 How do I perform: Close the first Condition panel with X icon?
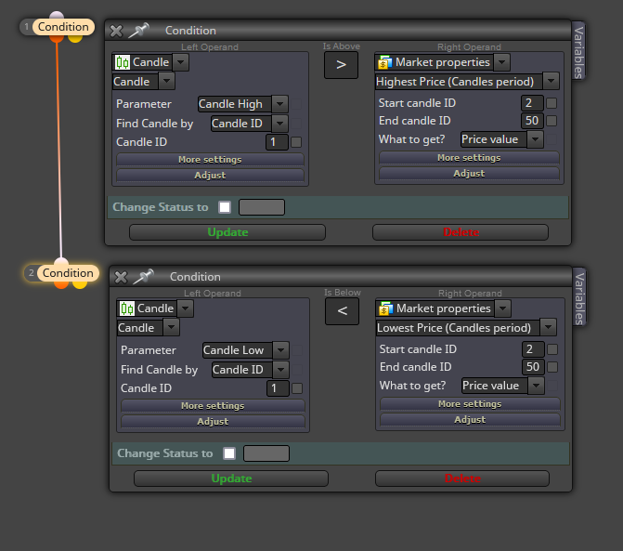[x=116, y=31]
